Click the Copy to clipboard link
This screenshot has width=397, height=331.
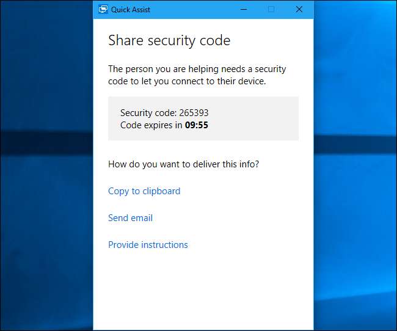pyautogui.click(x=144, y=191)
